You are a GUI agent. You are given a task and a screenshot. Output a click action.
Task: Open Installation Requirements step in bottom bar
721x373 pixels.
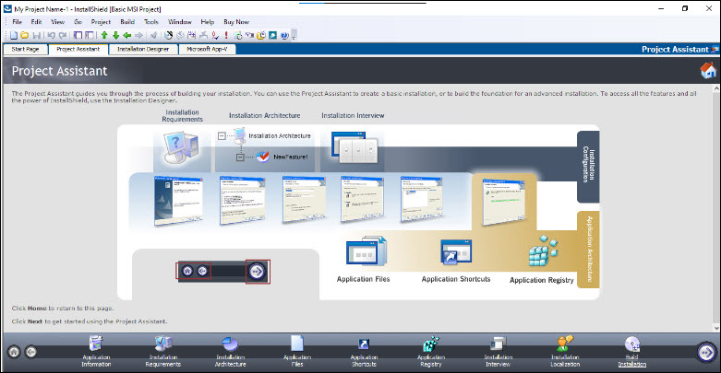[x=163, y=352]
